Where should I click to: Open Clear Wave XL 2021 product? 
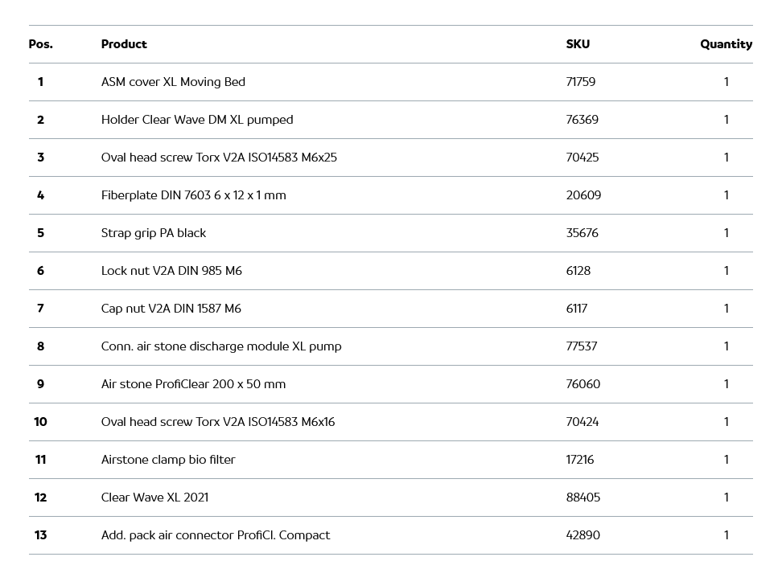click(154, 498)
